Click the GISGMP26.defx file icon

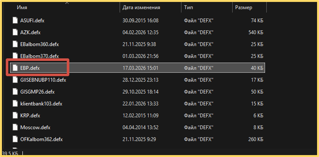(15, 92)
